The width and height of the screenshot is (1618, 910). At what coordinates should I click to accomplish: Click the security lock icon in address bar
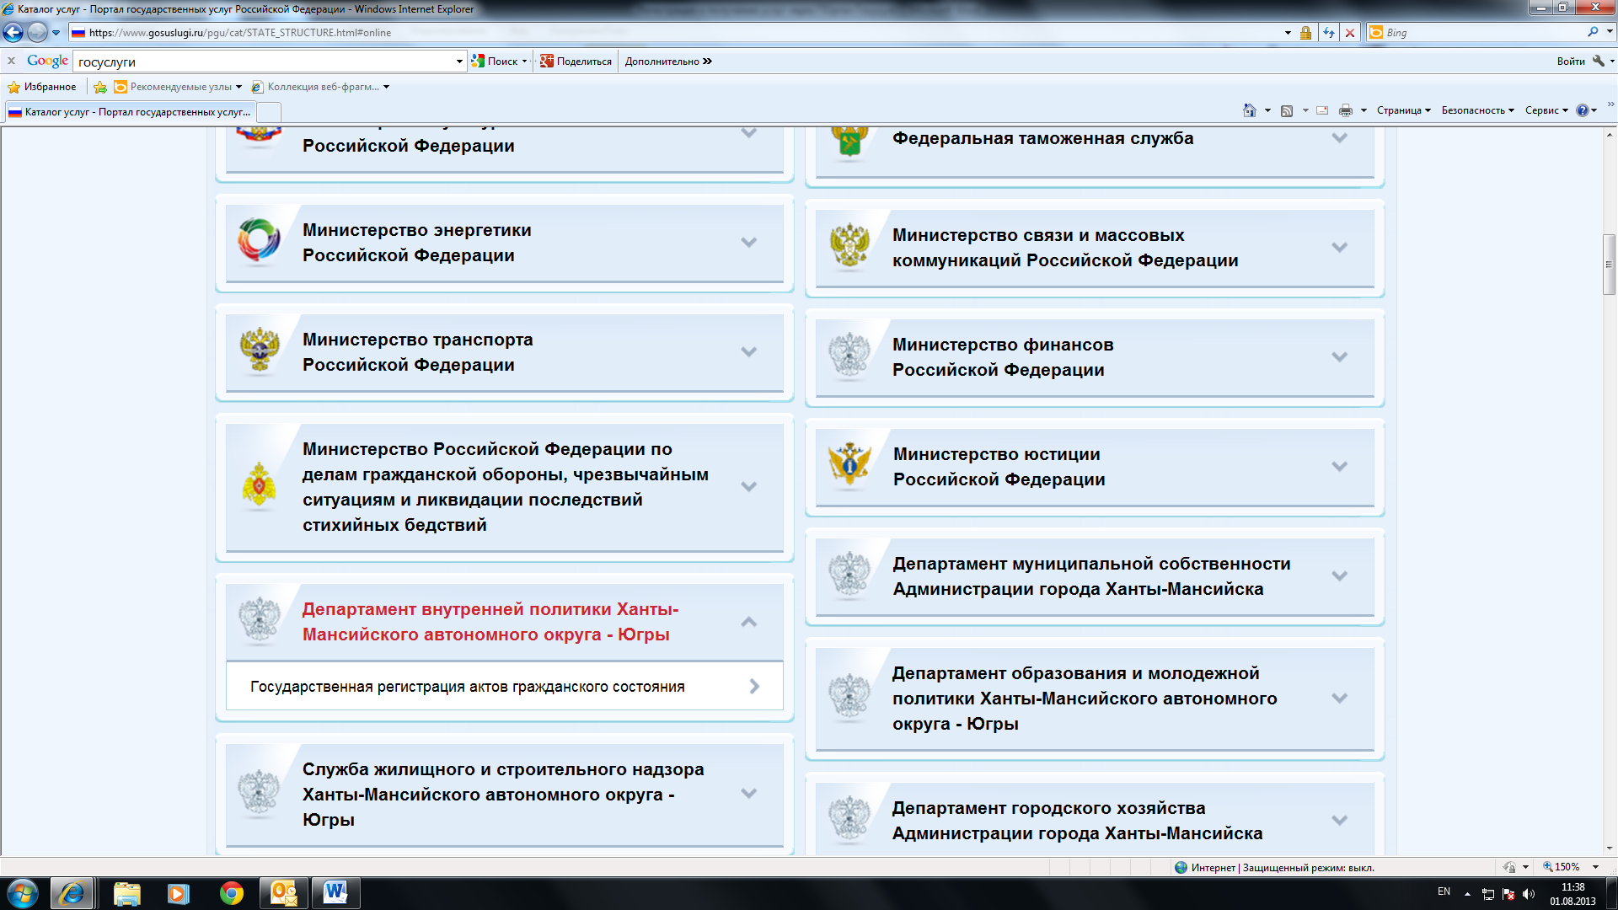coord(1305,33)
